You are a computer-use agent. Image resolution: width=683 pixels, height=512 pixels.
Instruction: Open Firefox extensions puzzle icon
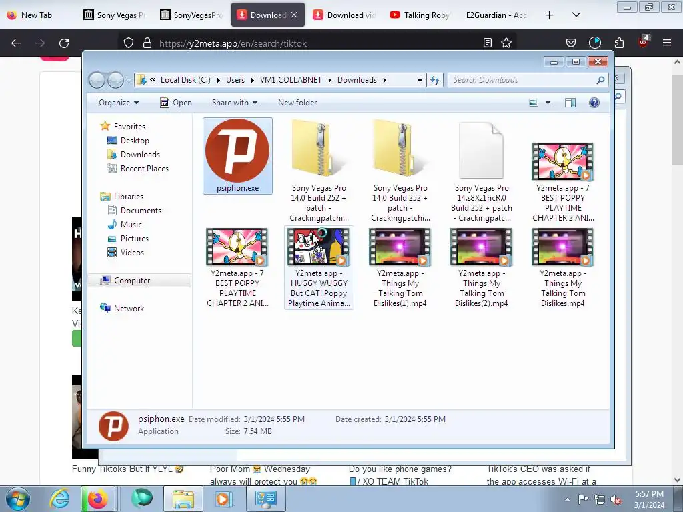[x=619, y=43]
